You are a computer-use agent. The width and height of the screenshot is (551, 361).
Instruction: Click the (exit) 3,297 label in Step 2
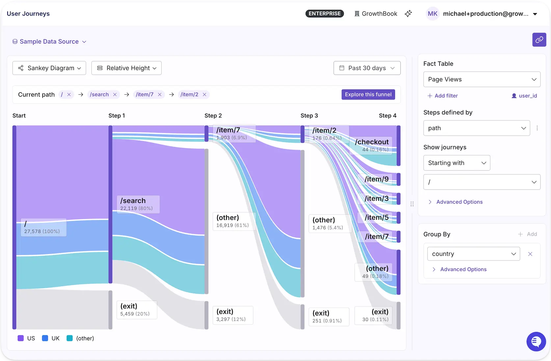[233, 315]
